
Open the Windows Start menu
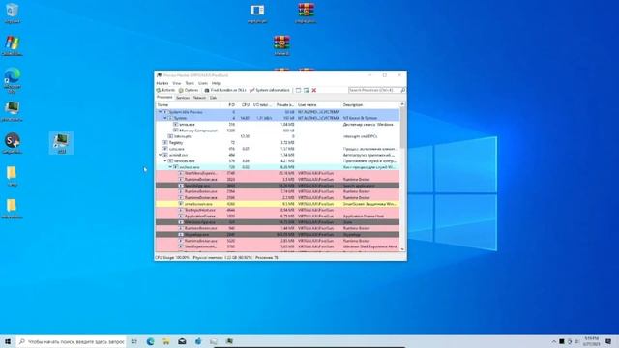pyautogui.click(x=8, y=341)
